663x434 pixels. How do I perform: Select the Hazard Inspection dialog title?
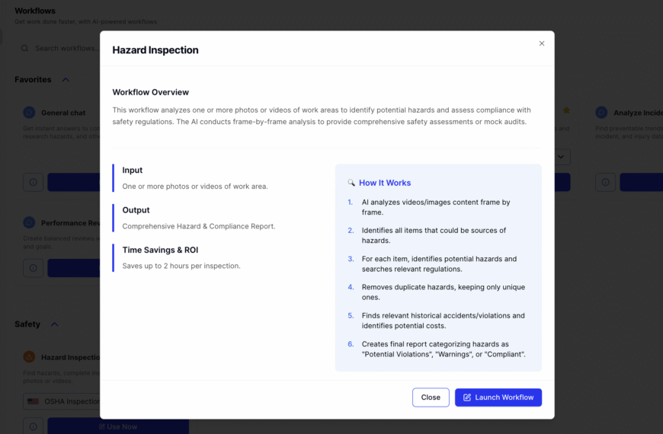[155, 49]
